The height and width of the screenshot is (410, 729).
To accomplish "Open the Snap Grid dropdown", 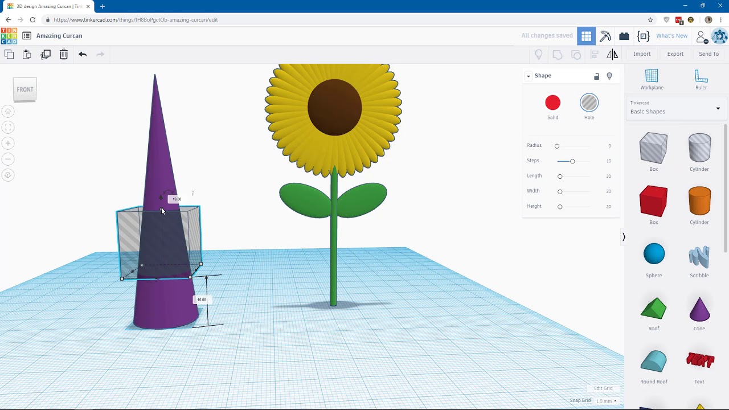I will [x=606, y=401].
